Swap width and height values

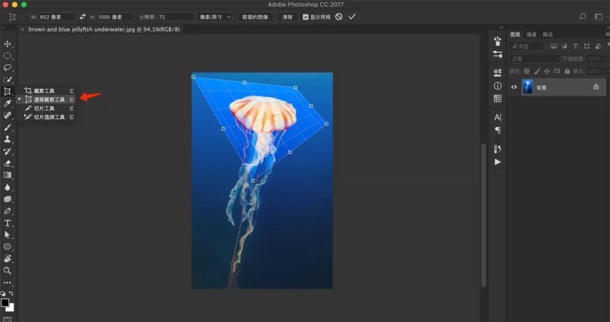82,17
